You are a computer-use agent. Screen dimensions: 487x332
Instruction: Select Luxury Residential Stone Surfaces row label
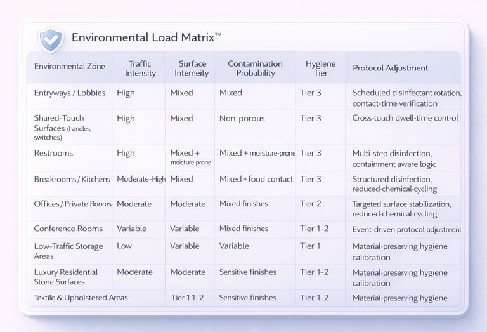[66, 277]
